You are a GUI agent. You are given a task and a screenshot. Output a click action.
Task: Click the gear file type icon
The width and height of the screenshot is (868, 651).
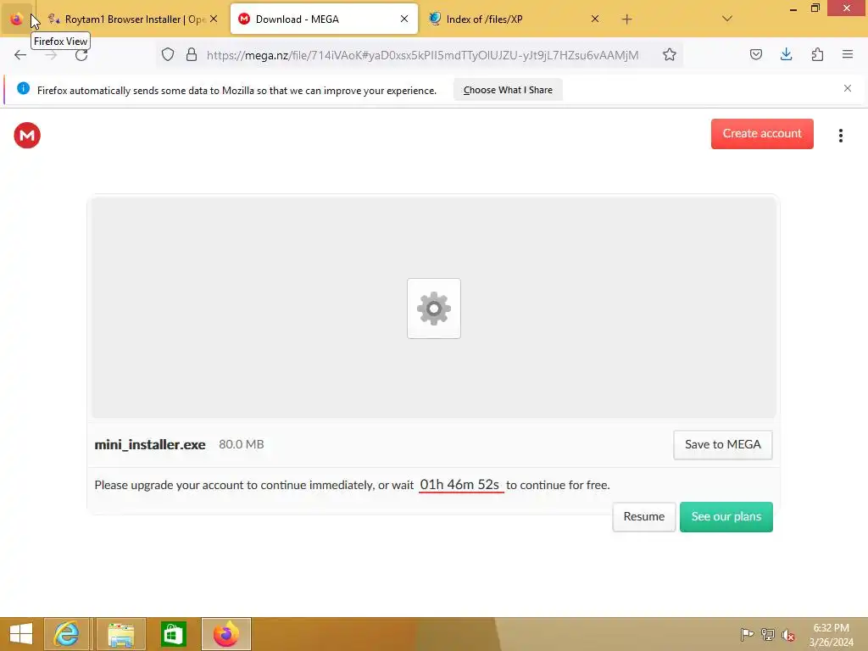(x=433, y=309)
